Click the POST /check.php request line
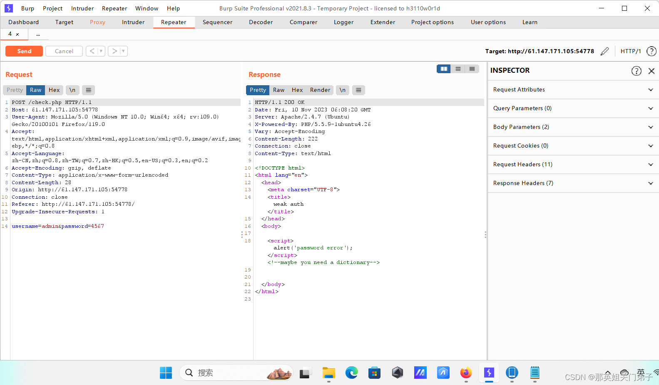659x385 pixels. pyautogui.click(x=52, y=102)
